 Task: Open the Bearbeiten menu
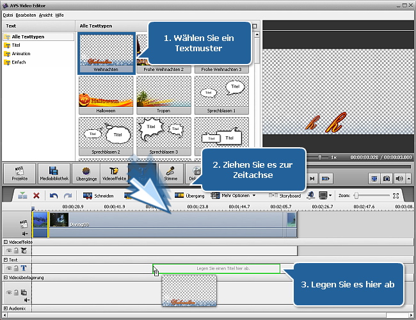(24, 14)
